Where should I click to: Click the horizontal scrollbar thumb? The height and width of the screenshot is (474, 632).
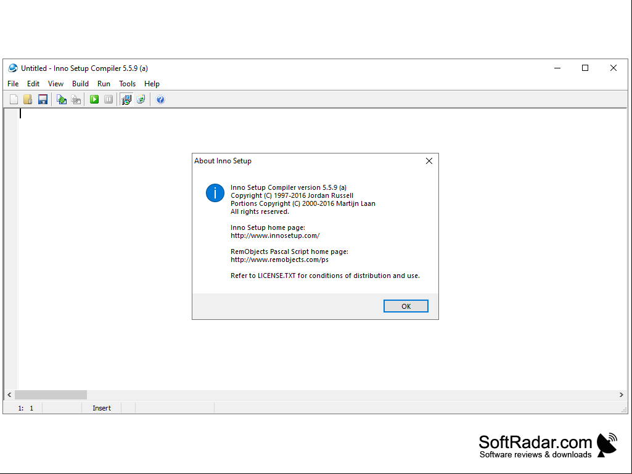(51, 395)
